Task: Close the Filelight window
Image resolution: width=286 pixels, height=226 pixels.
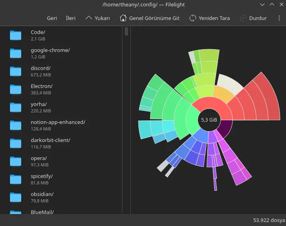Action: [282, 4]
